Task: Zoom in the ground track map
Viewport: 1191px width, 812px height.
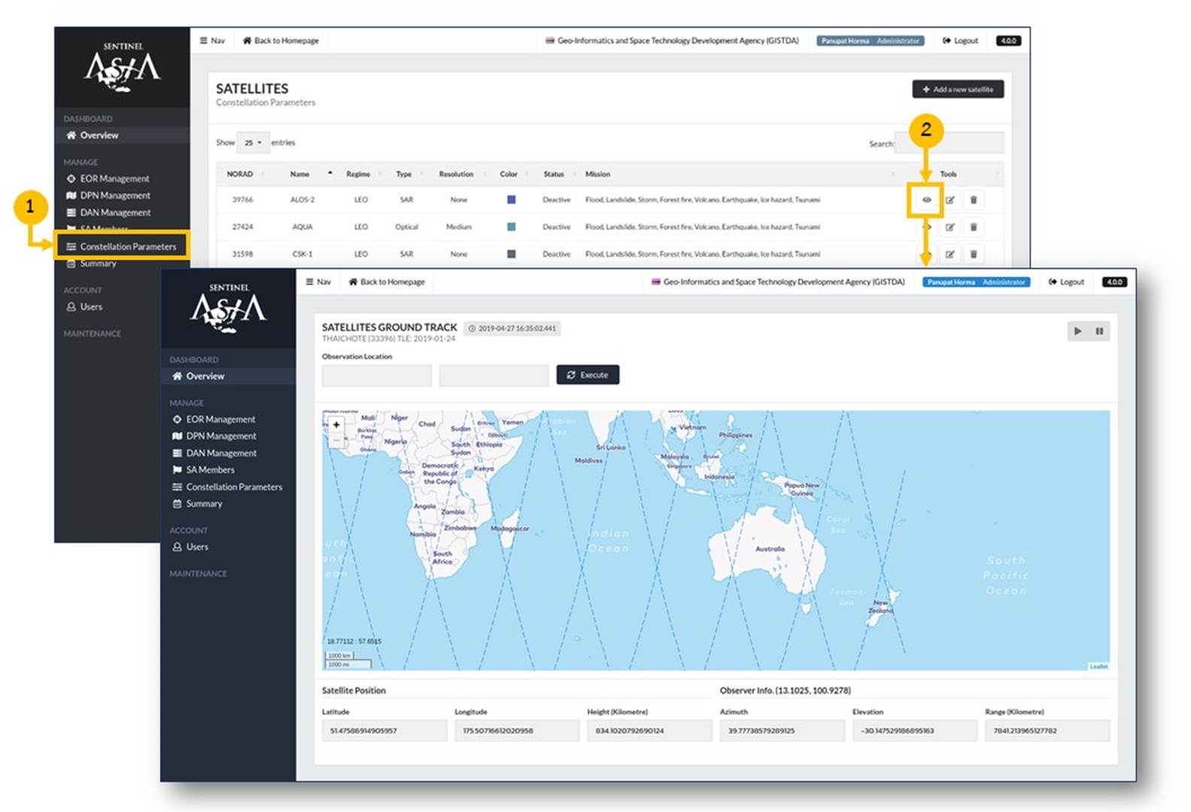Action: [336, 425]
